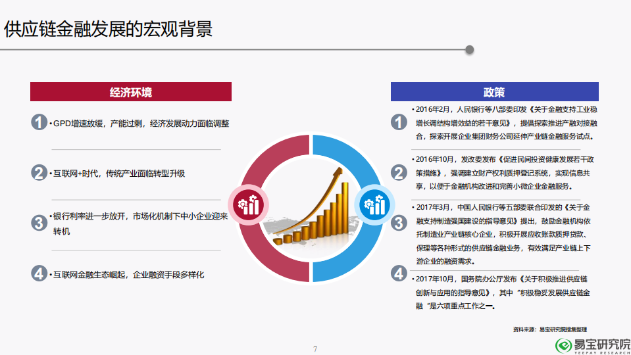Image resolution: width=631 pixels, height=355 pixels.
Task: Click the golden bar chart growth image
Action: point(311,207)
